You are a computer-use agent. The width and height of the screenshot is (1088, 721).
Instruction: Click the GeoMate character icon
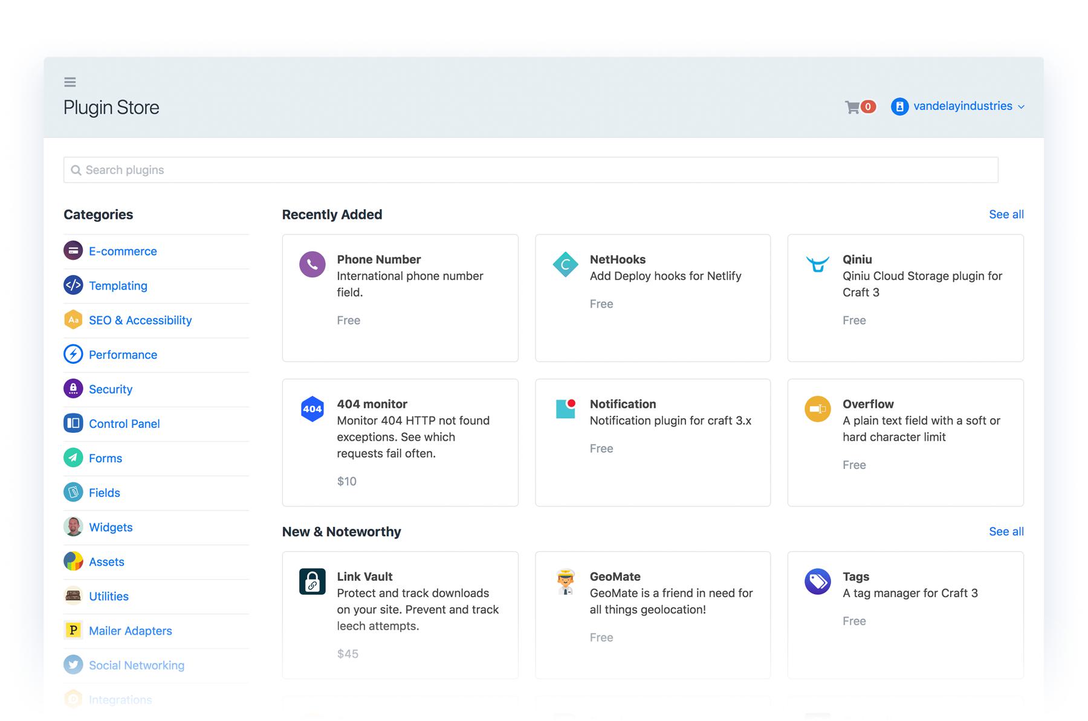565,582
